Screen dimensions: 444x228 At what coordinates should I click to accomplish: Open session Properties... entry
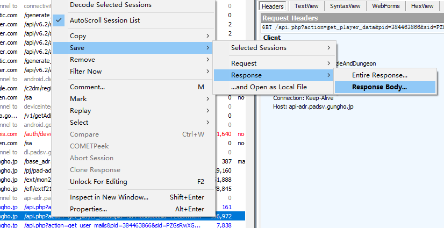(x=88, y=209)
